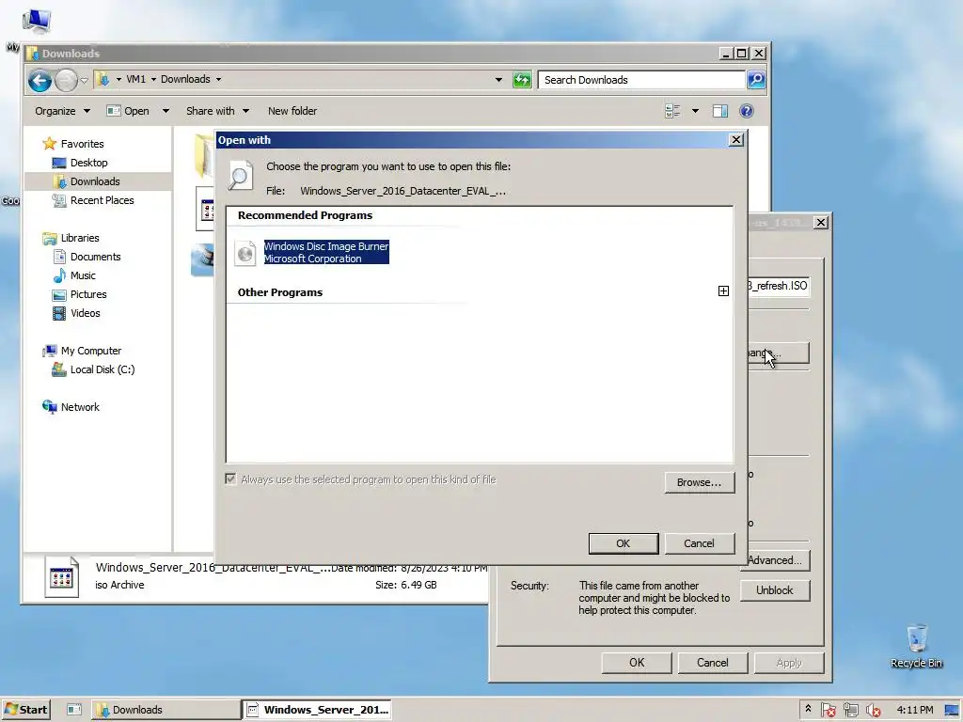Select Desktop in navigation pane
The image size is (963, 722).
[88, 163]
